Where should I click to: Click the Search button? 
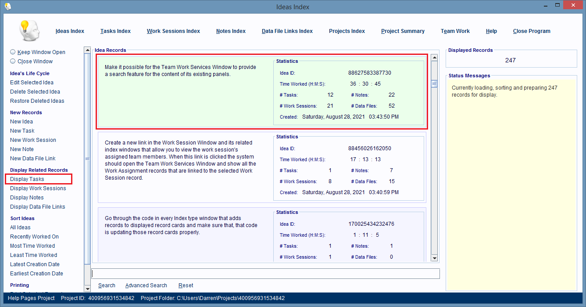(107, 285)
